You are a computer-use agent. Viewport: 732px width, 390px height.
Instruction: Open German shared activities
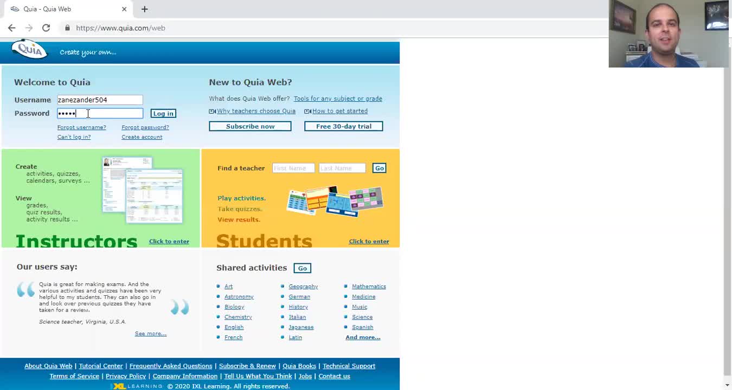(299, 297)
